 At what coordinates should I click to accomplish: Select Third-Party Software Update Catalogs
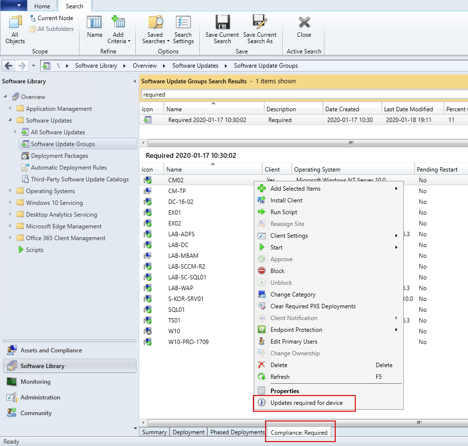click(75, 179)
